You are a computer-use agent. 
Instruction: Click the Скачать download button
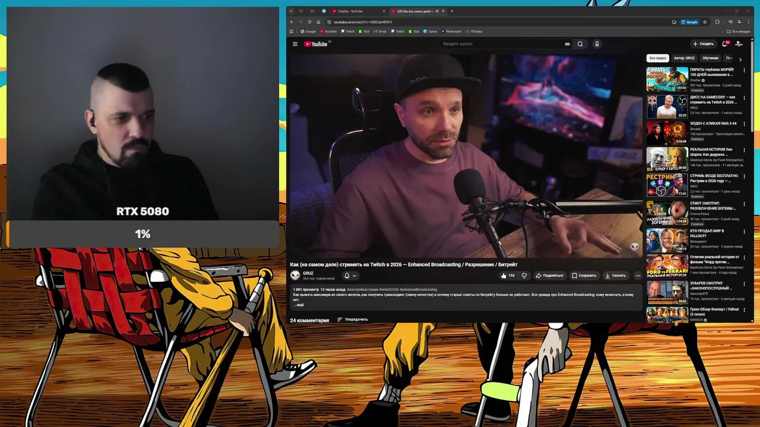[x=615, y=275]
